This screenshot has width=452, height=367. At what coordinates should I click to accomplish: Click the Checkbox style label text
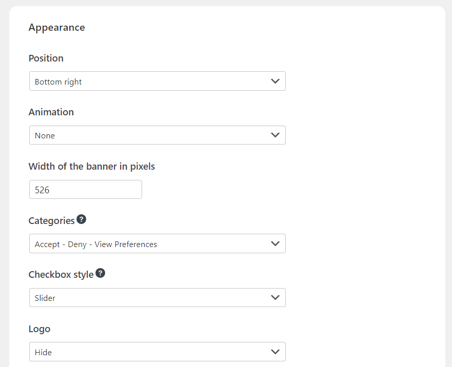click(61, 275)
